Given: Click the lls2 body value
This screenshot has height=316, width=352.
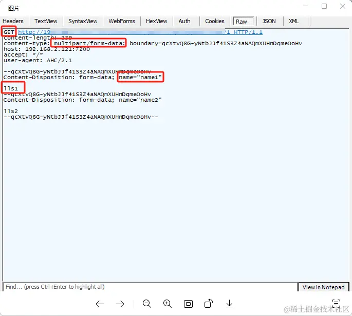Looking at the screenshot, I should tap(11, 111).
